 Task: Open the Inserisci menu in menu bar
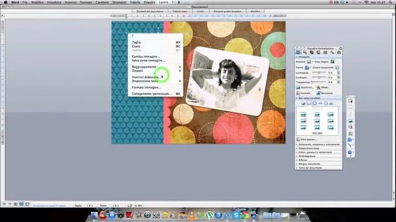click(x=71, y=2)
